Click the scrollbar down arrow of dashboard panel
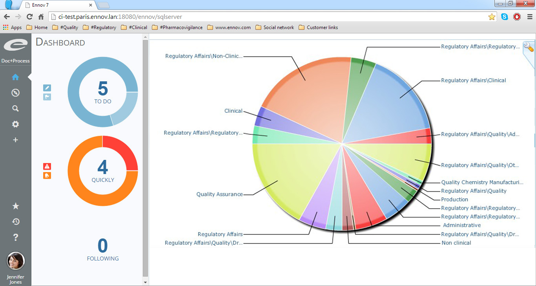Screen dimensions: 536x286 click(146, 282)
